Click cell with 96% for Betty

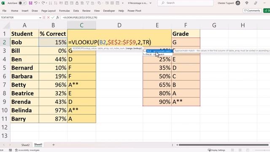tap(53, 85)
